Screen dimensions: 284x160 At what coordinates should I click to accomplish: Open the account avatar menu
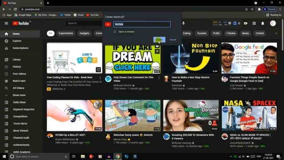(273, 23)
